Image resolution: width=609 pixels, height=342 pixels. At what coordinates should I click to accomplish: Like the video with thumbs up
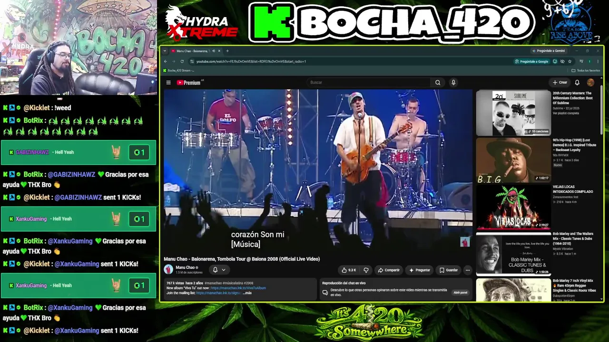[349, 270]
